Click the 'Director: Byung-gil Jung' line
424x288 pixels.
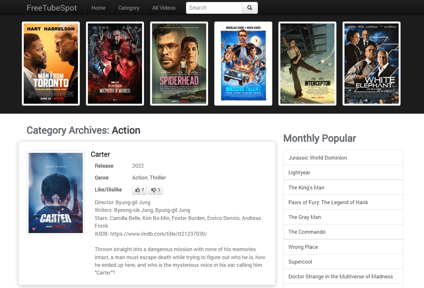coord(123,202)
